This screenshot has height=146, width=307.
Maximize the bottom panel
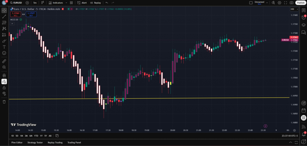click(x=297, y=142)
